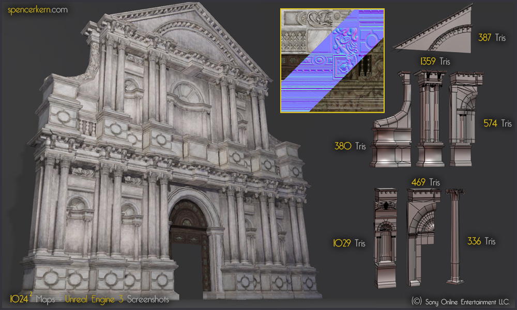Viewport: 517px width, 310px height.
Task: Open the spencerkern.com link text
Action: (x=38, y=10)
